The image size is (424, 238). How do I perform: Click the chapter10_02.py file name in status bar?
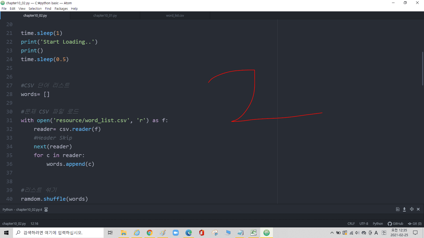click(x=14, y=224)
